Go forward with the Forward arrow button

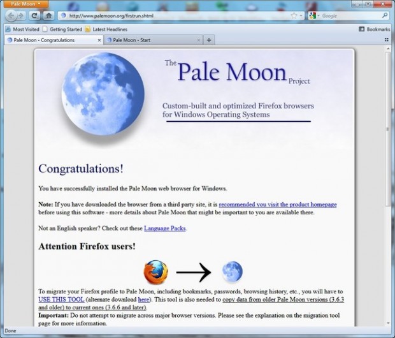(21, 16)
